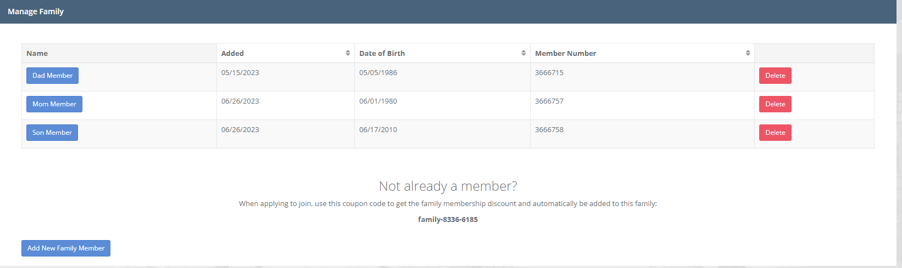Delete Mom Member from family
This screenshot has height=268, width=902.
pos(775,104)
